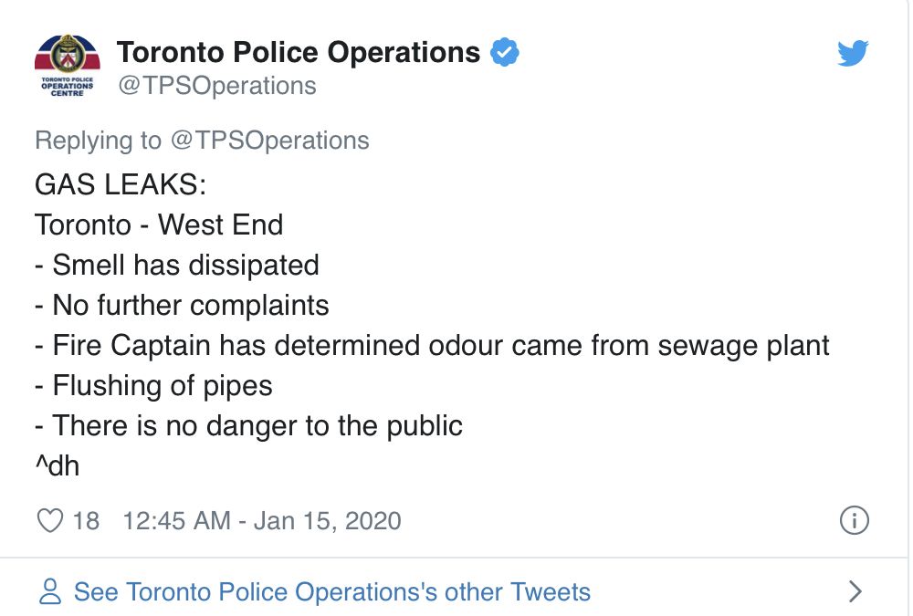Open the @TPSOperations handle below the name
Viewport: 913px width, 616px height.
[217, 86]
